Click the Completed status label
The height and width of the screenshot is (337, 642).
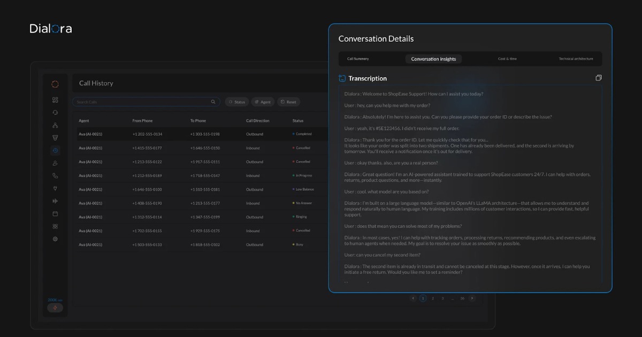pos(303,134)
